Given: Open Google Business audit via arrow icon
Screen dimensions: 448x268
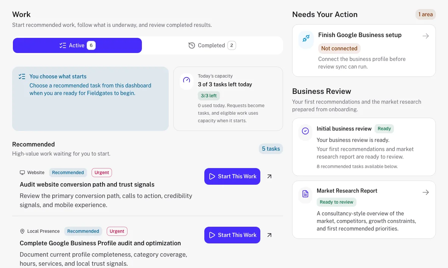Looking at the screenshot, I should [x=269, y=235].
